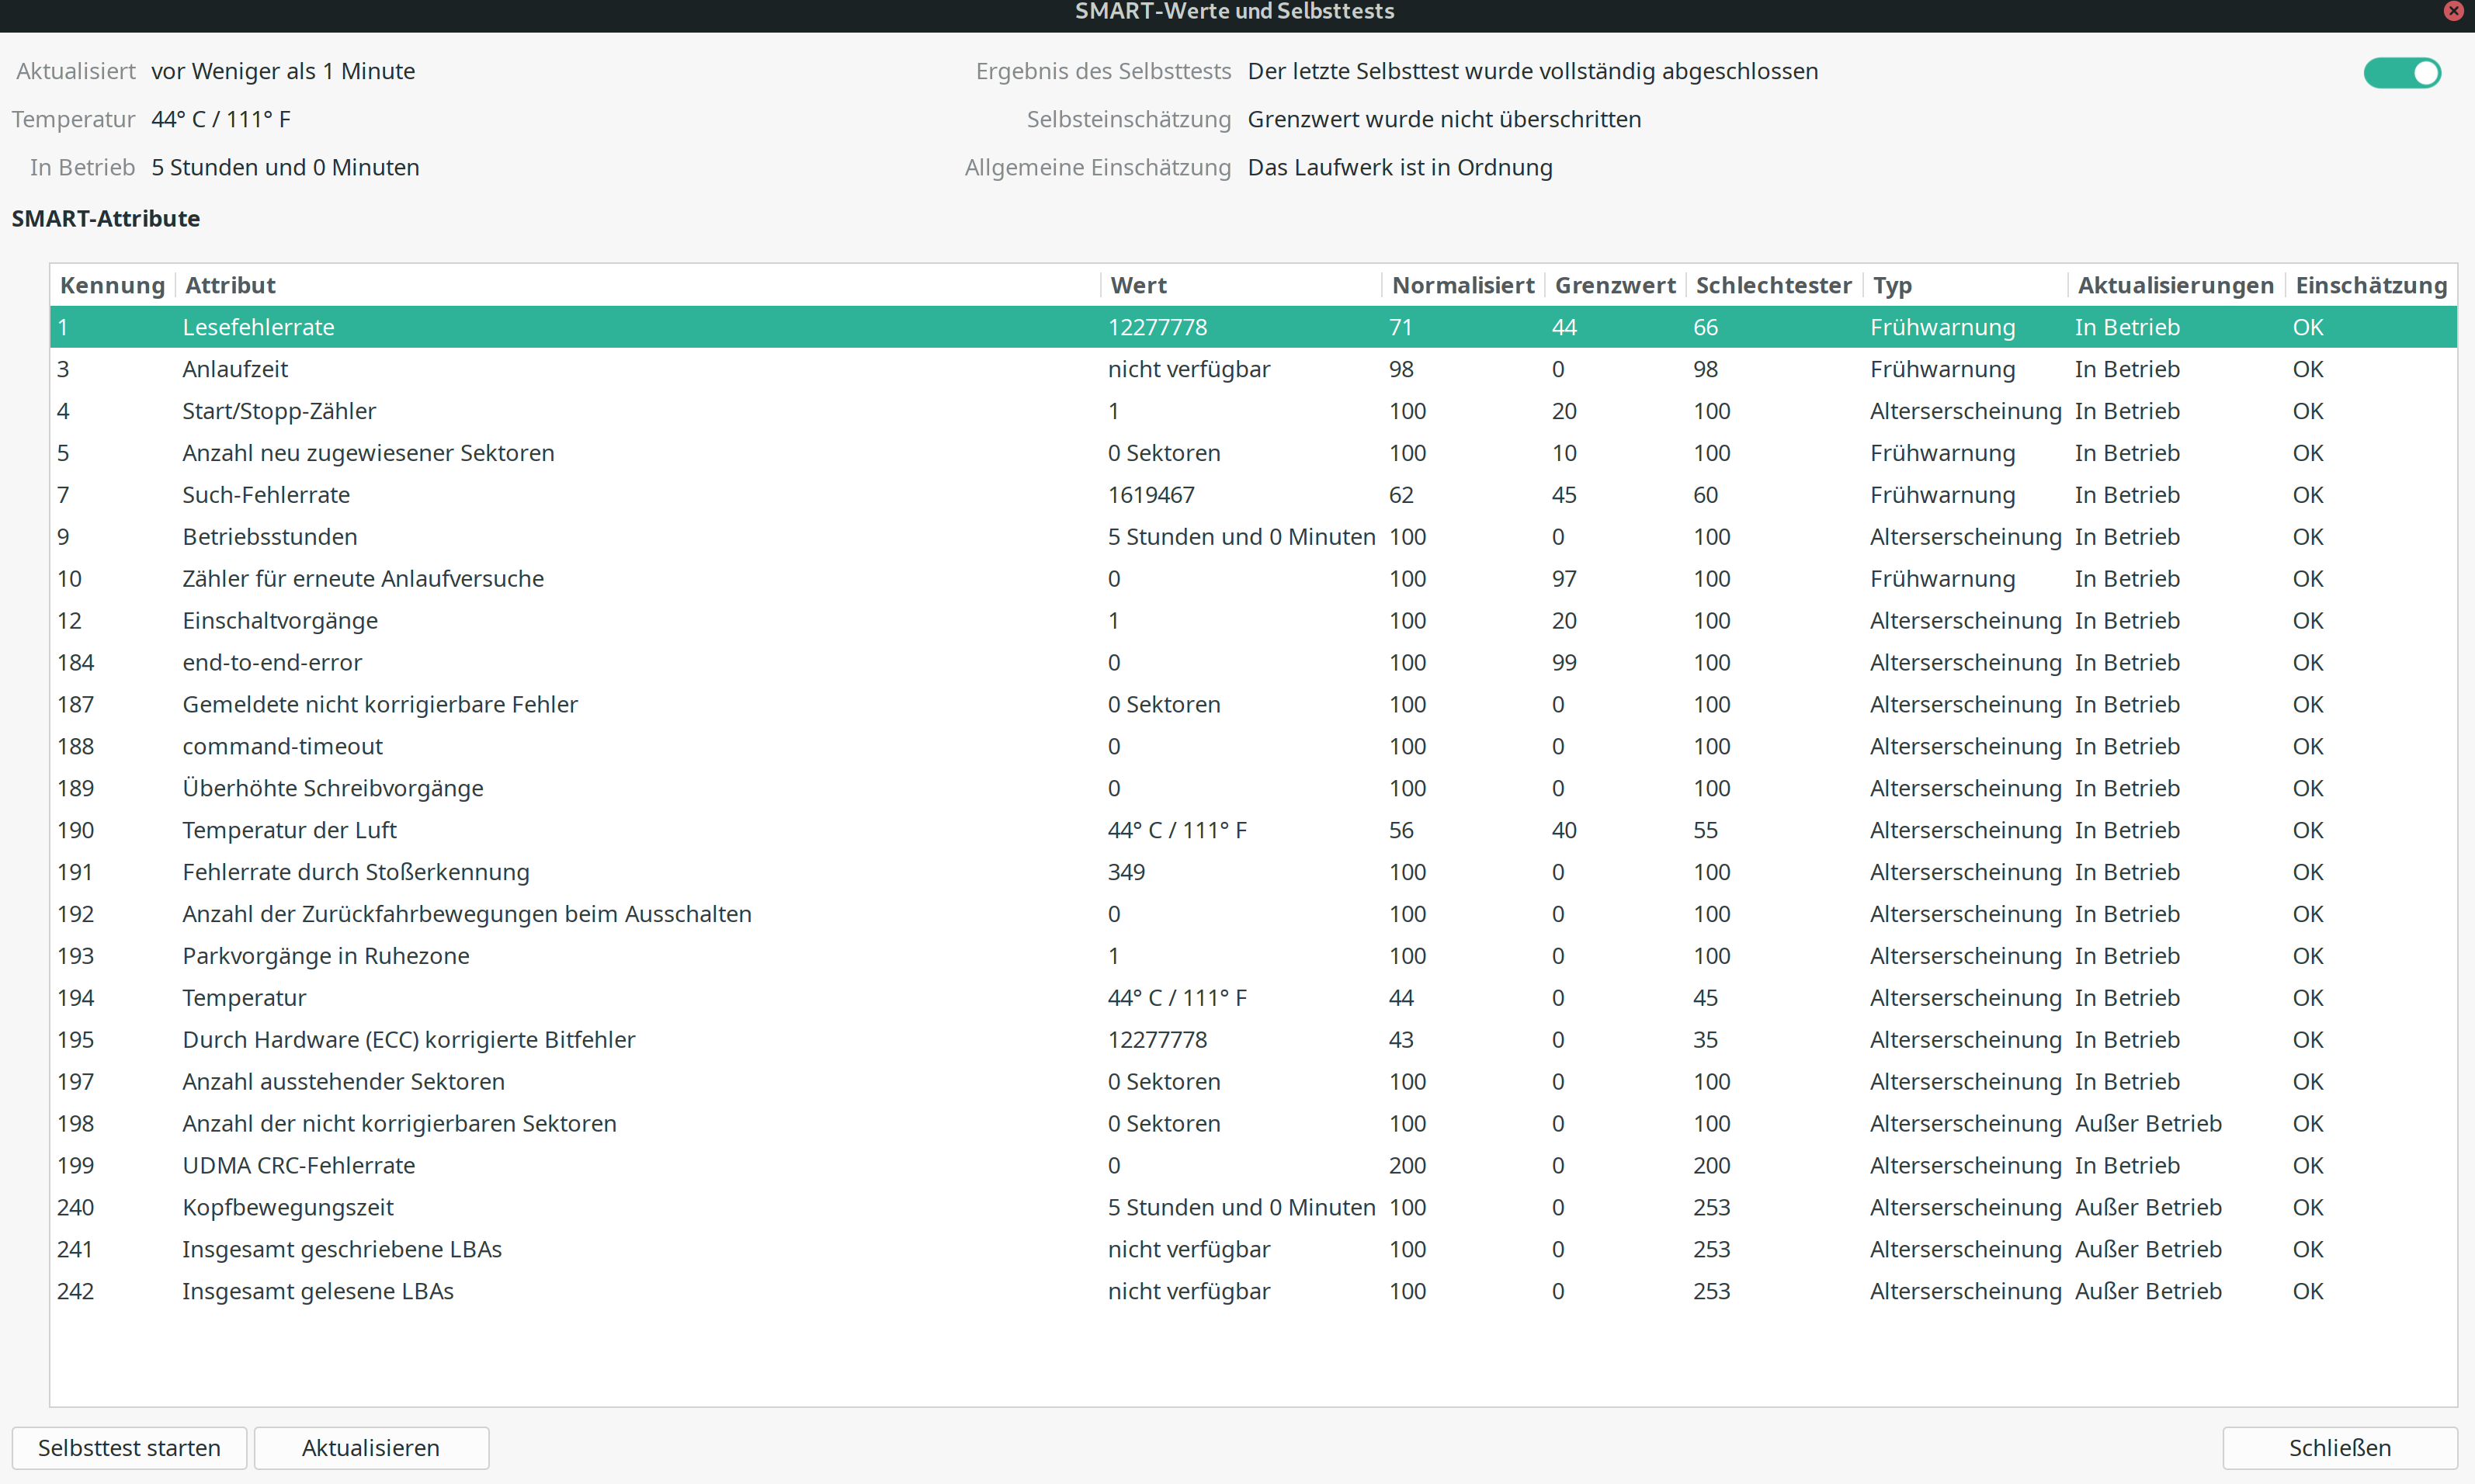Viewport: 2475px width, 1484px height.
Task: Click Selbsttest starten button
Action: (129, 1447)
